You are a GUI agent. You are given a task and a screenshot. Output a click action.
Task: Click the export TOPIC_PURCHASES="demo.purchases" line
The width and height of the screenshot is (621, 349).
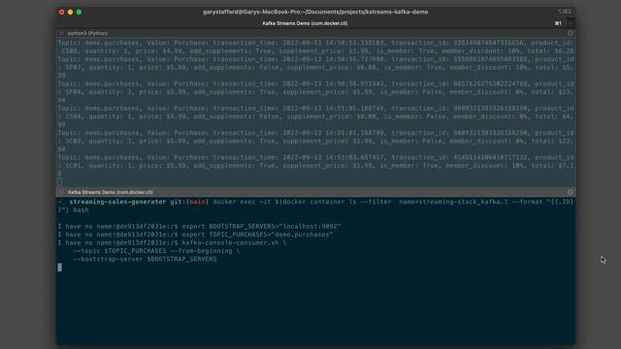click(x=195, y=235)
